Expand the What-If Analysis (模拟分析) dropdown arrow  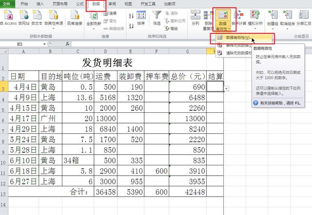click(x=255, y=29)
